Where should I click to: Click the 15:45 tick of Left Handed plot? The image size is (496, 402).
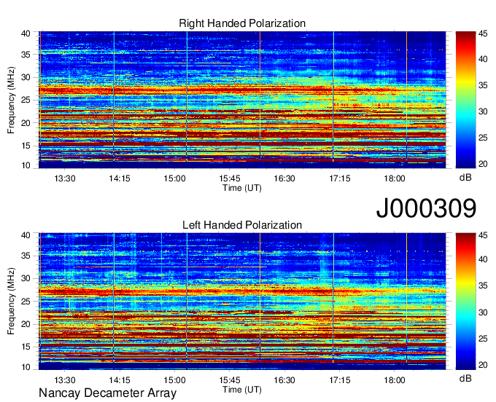tap(230, 380)
